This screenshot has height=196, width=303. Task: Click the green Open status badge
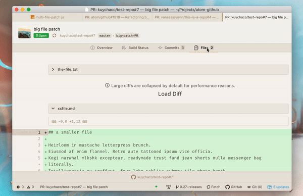pos(41,35)
